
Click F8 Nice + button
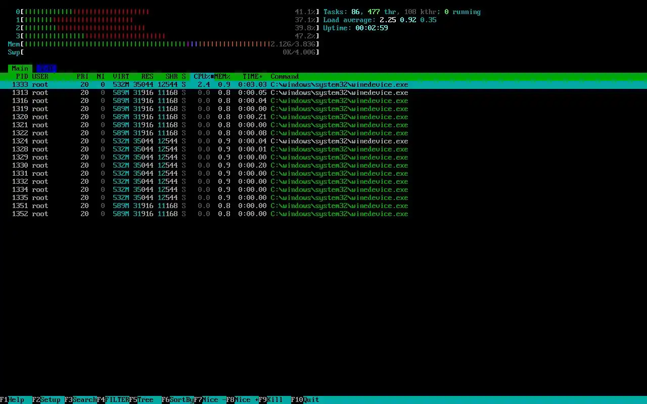tap(243, 399)
